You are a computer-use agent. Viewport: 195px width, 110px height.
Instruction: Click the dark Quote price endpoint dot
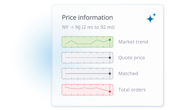point(110,58)
